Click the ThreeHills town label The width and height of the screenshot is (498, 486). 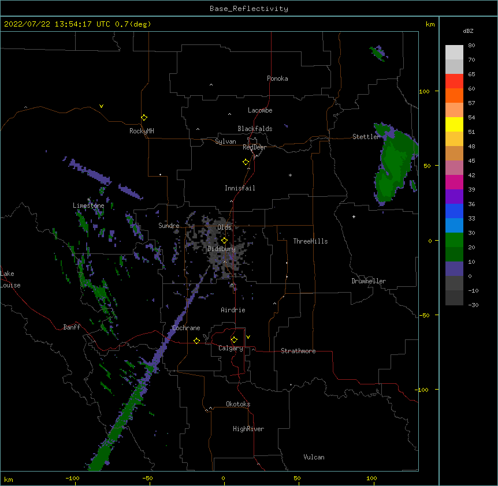pos(311,241)
